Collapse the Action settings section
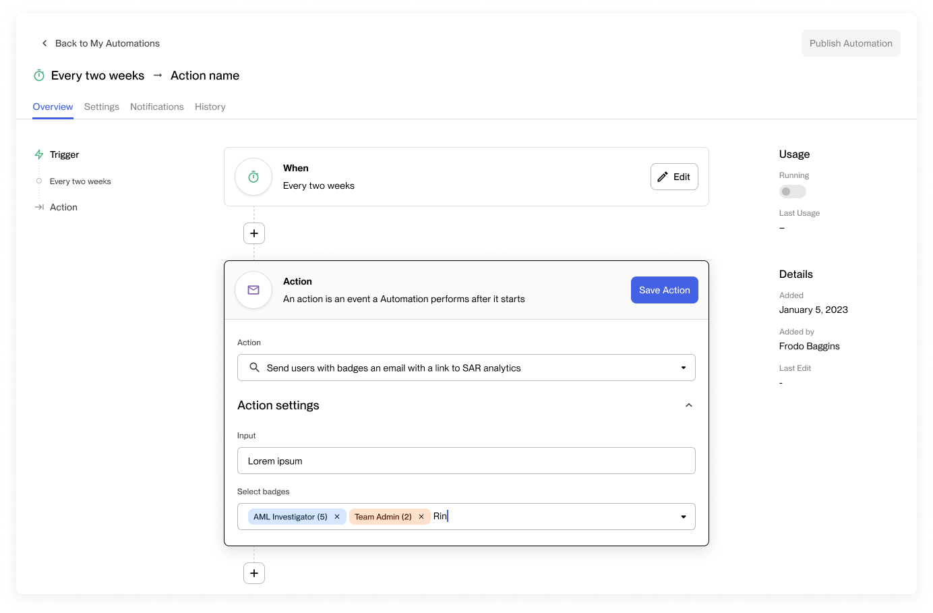933x613 pixels. pyautogui.click(x=688, y=405)
